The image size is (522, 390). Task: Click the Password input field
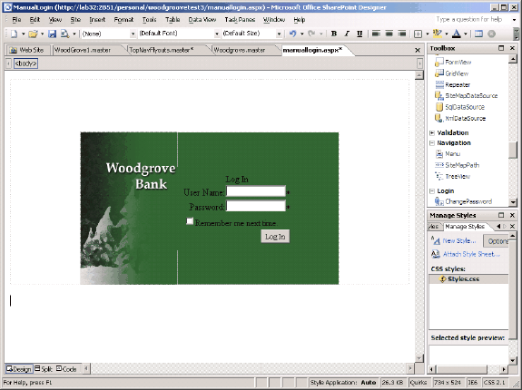pos(256,206)
